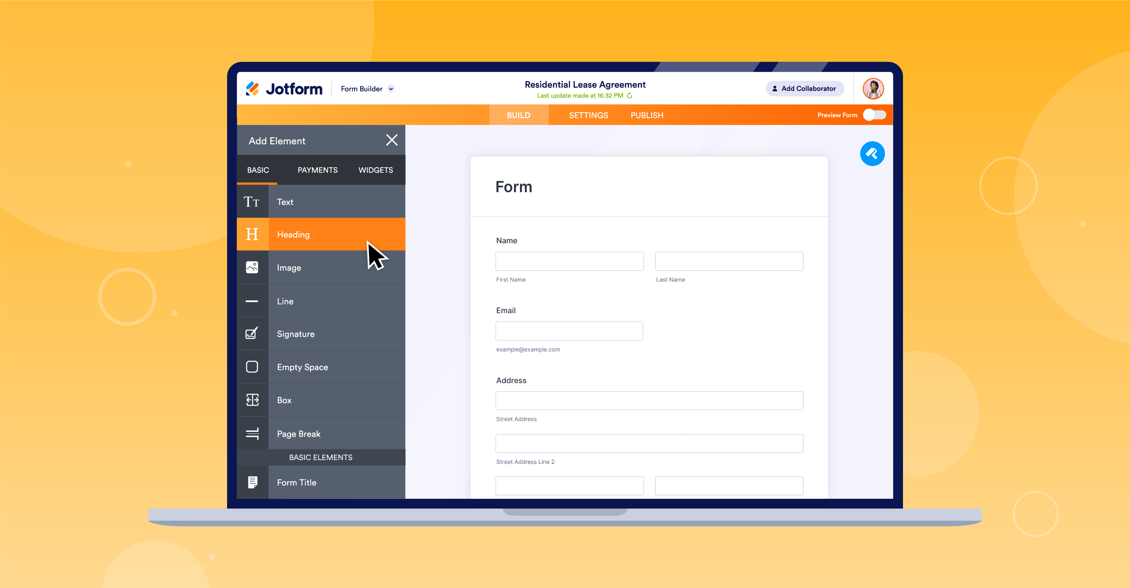Switch to the SETTINGS tab
Image resolution: width=1130 pixels, height=588 pixels.
(x=587, y=115)
